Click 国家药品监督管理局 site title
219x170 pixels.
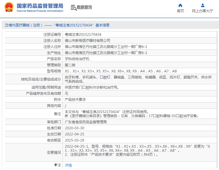[40, 6]
